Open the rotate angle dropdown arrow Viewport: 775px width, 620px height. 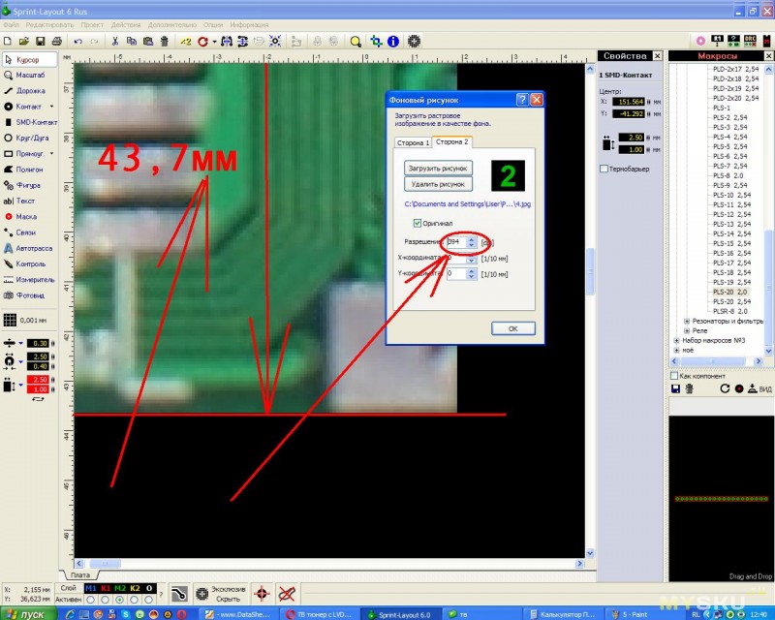[214, 42]
